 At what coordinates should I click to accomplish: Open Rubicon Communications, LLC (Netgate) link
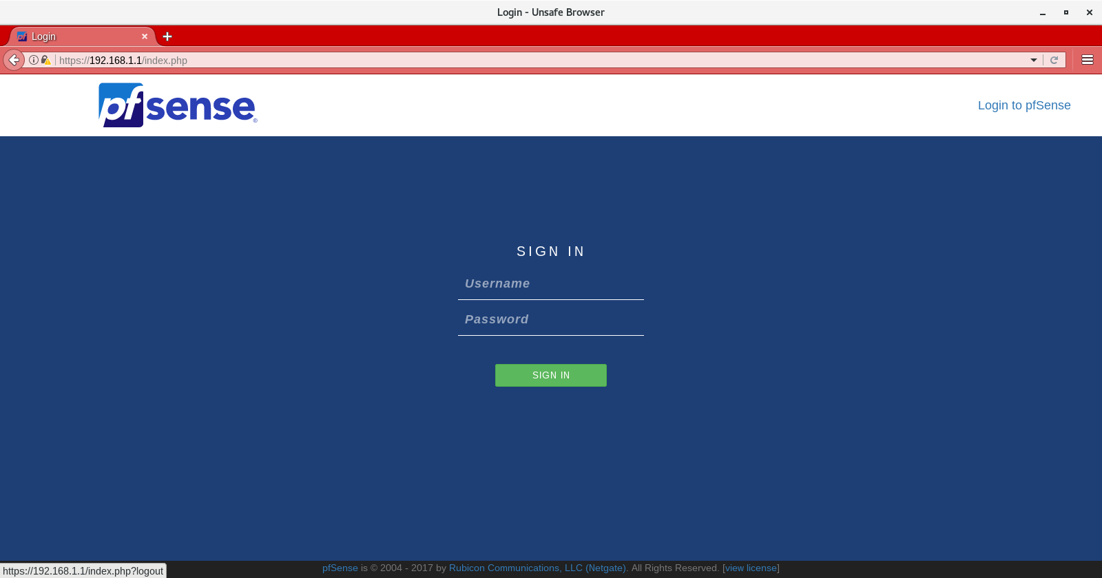538,568
